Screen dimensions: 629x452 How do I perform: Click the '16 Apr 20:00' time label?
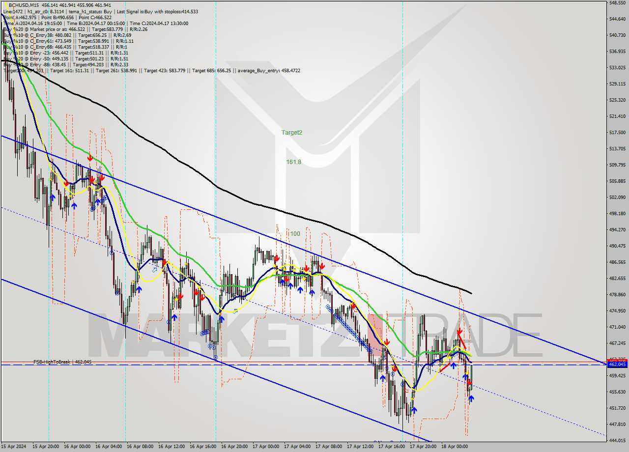pos(234,447)
